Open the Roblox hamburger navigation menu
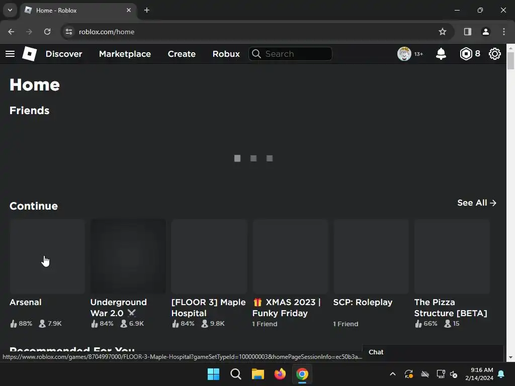 coord(10,54)
